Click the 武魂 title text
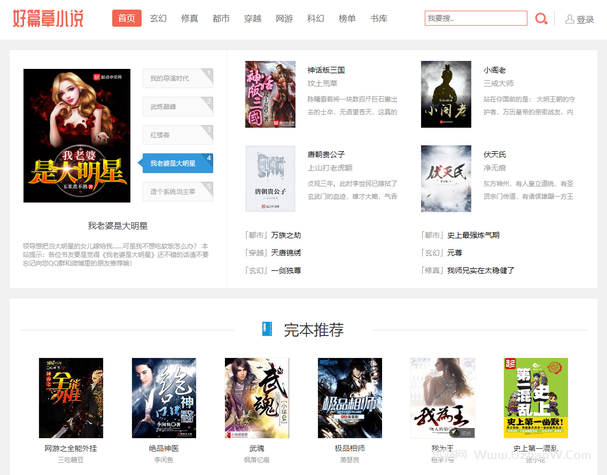This screenshot has width=607, height=475. [256, 448]
